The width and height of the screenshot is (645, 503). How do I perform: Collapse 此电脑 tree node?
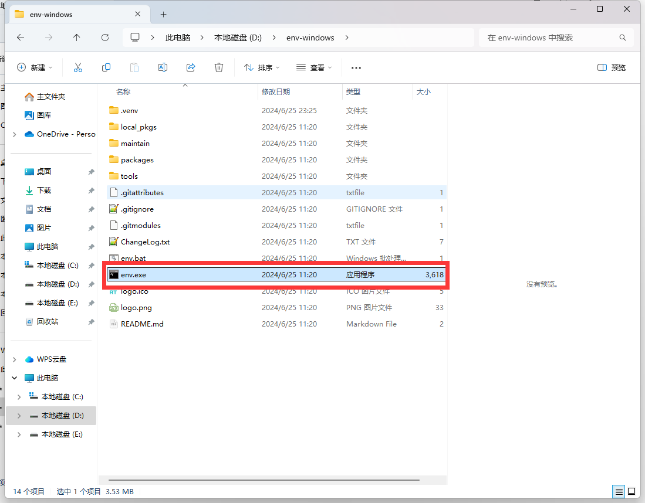click(15, 378)
